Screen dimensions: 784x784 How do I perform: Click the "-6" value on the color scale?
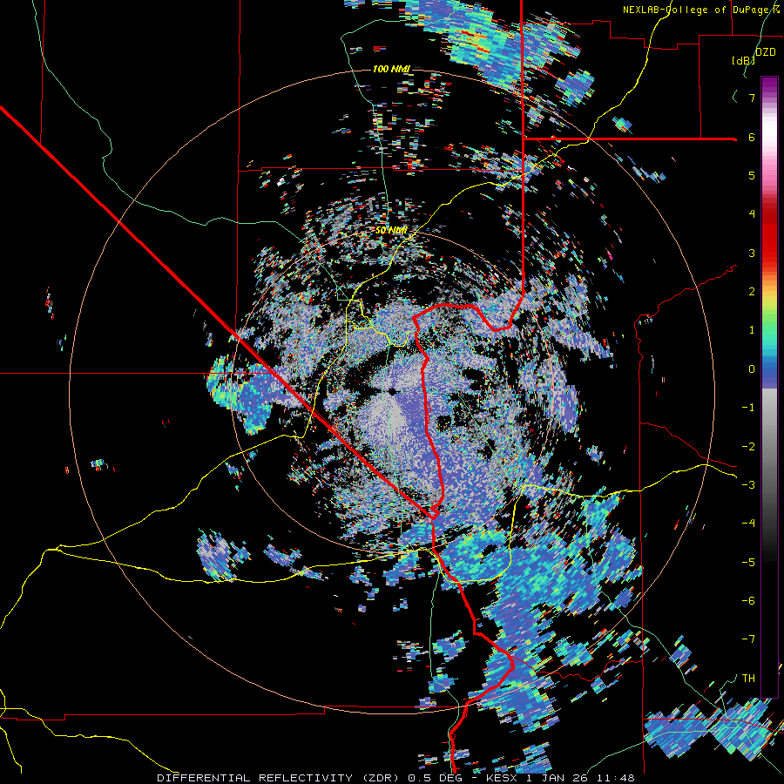click(x=748, y=601)
